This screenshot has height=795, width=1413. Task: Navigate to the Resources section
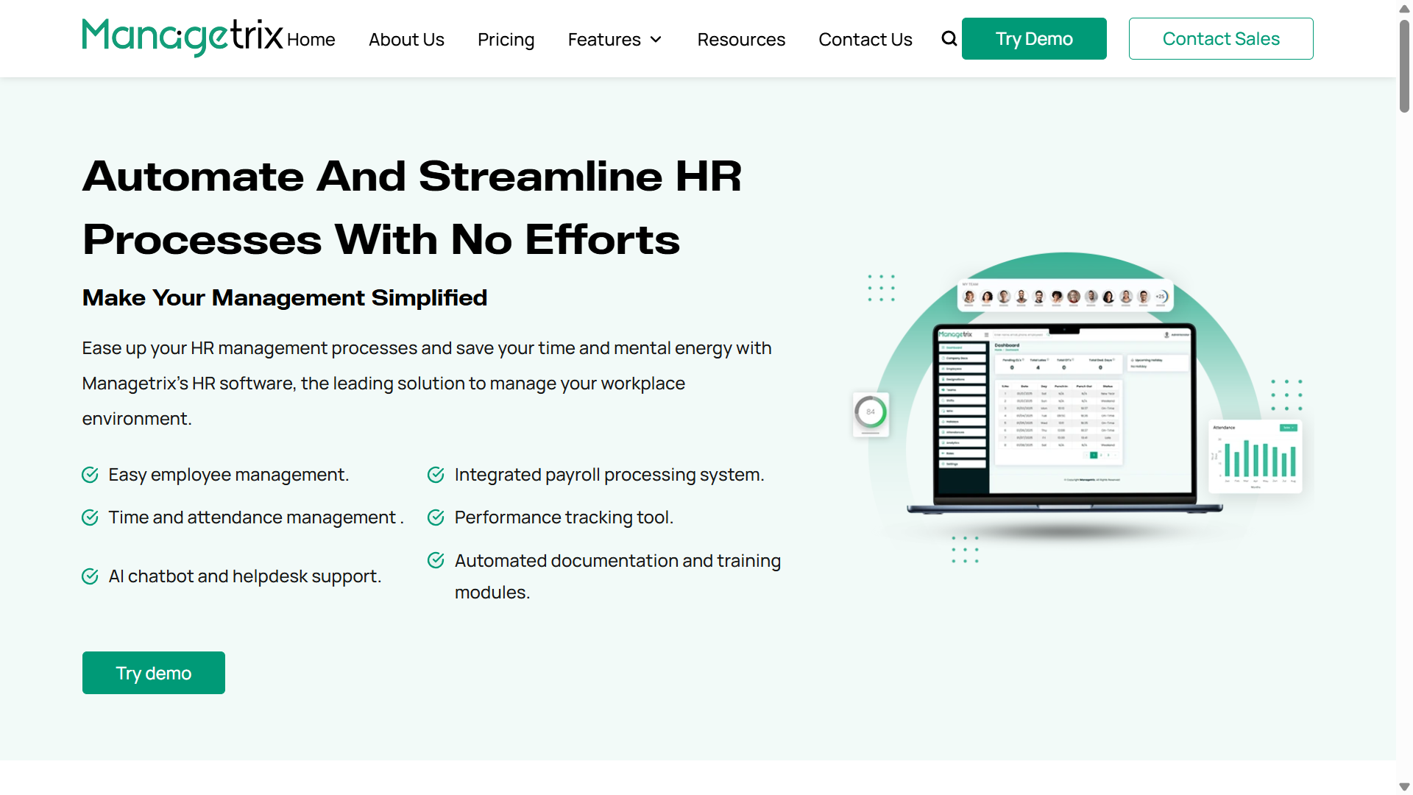point(741,40)
